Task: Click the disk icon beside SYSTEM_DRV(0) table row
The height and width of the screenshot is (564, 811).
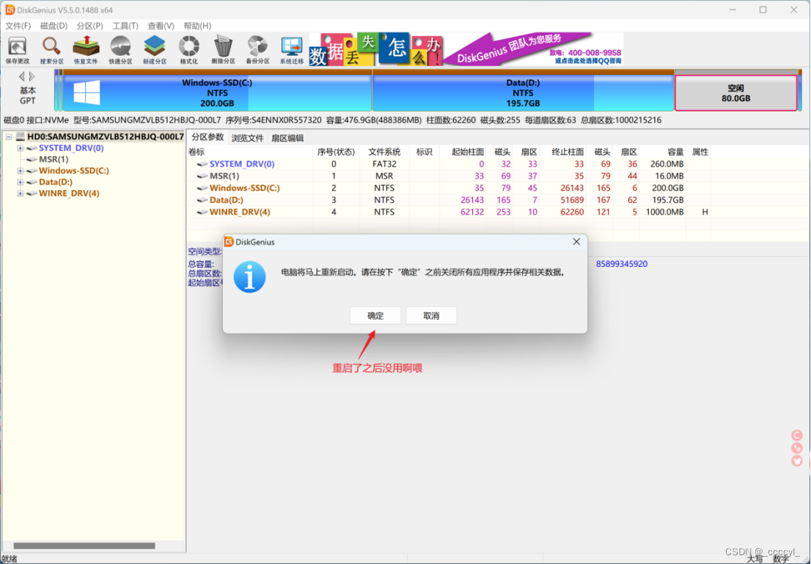Action: click(202, 164)
